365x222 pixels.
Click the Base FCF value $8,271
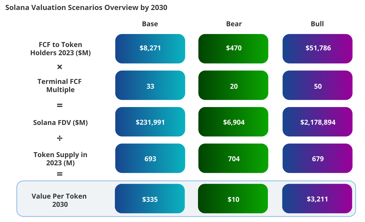point(150,49)
